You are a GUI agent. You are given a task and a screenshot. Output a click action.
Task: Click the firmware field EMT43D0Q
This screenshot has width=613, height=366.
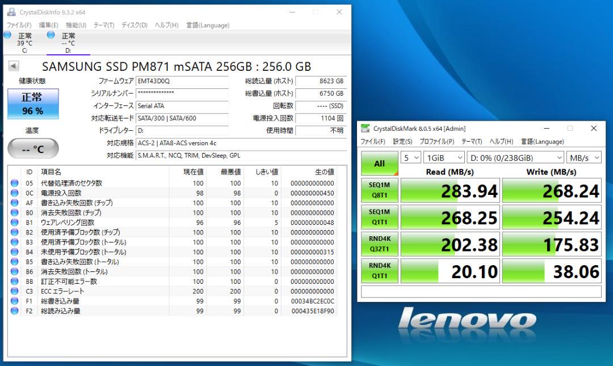point(182,81)
